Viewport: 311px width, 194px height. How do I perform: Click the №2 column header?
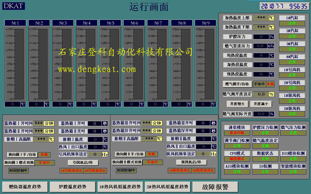click(39, 23)
